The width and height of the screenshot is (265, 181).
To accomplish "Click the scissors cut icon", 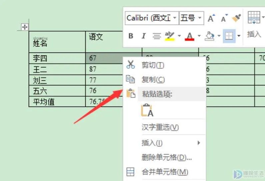I will (130, 64).
